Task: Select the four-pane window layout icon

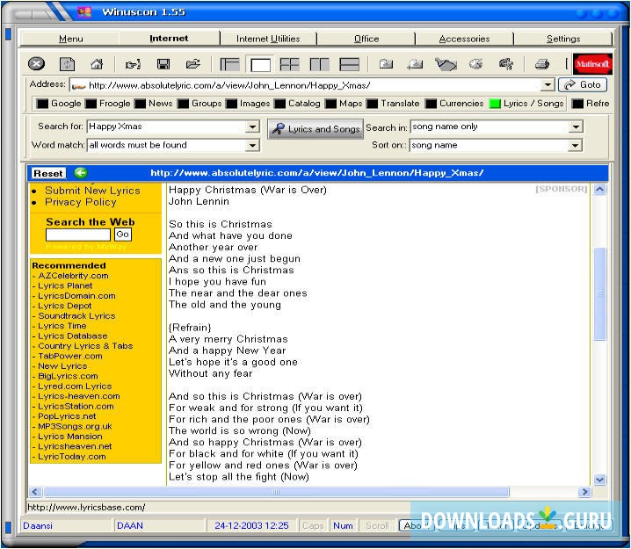Action: (x=289, y=64)
